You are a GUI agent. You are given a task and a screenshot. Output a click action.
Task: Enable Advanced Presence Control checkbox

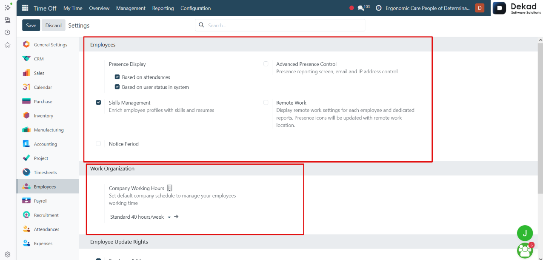click(266, 64)
